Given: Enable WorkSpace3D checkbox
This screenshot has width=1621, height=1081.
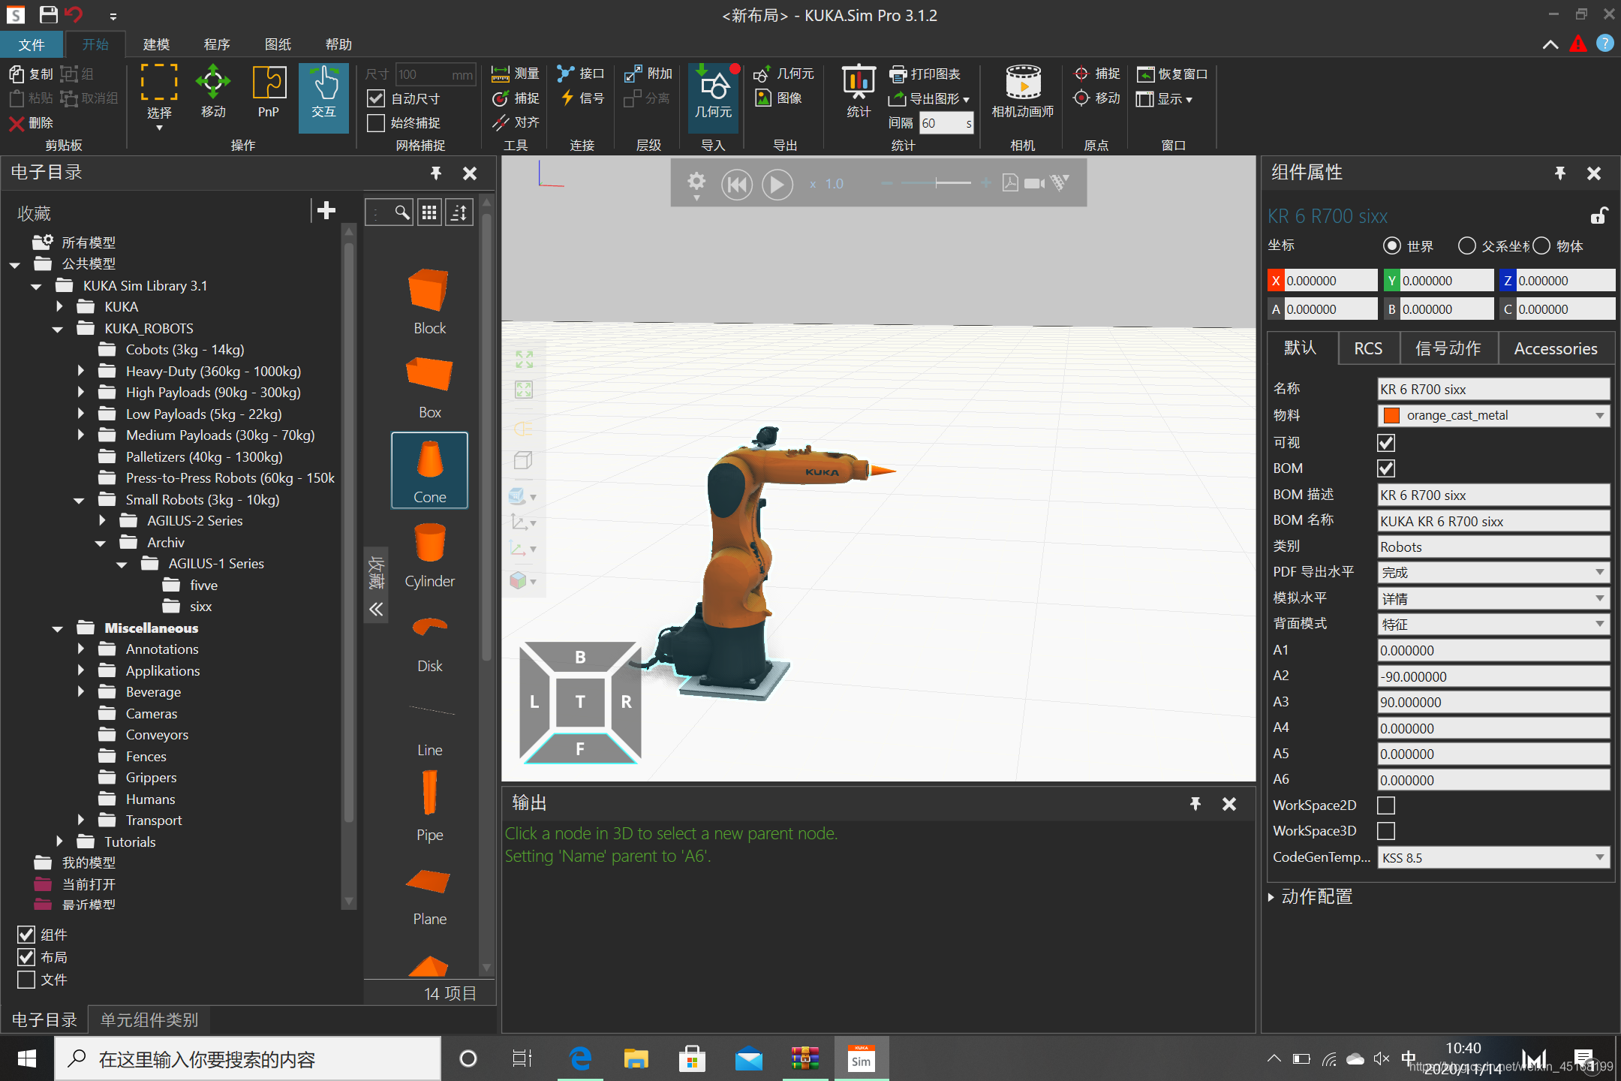Looking at the screenshot, I should tap(1386, 831).
